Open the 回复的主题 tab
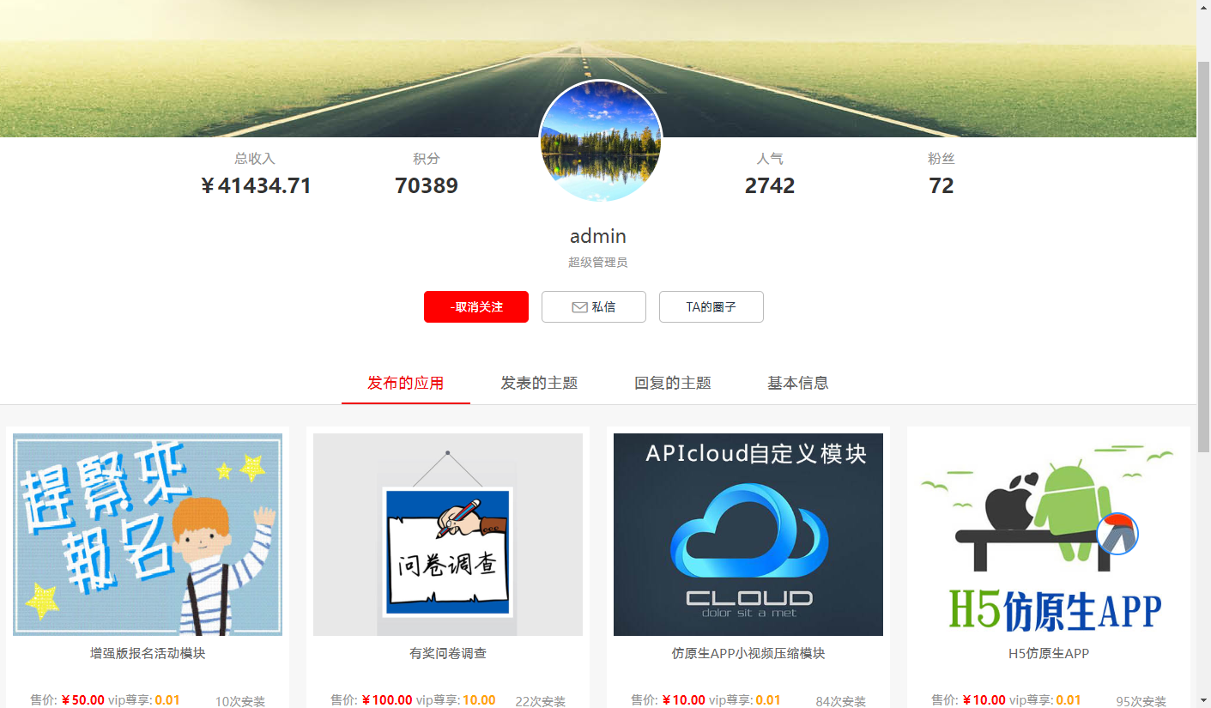 [673, 383]
